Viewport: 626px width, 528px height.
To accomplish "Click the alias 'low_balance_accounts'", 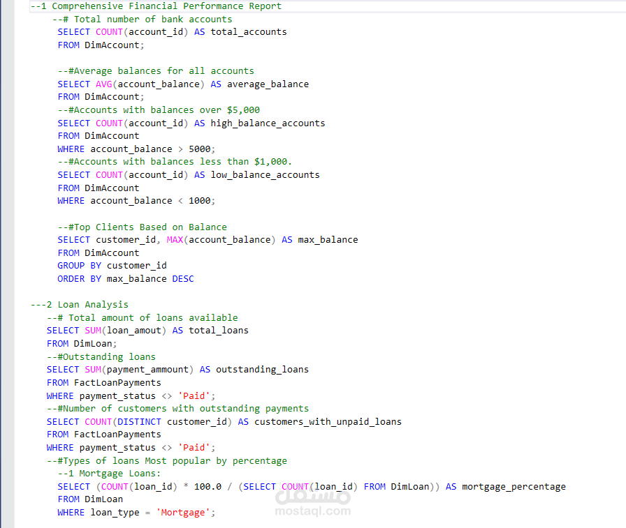I will tap(265, 175).
